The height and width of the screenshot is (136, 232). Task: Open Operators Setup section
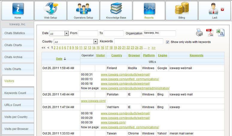click(83, 11)
